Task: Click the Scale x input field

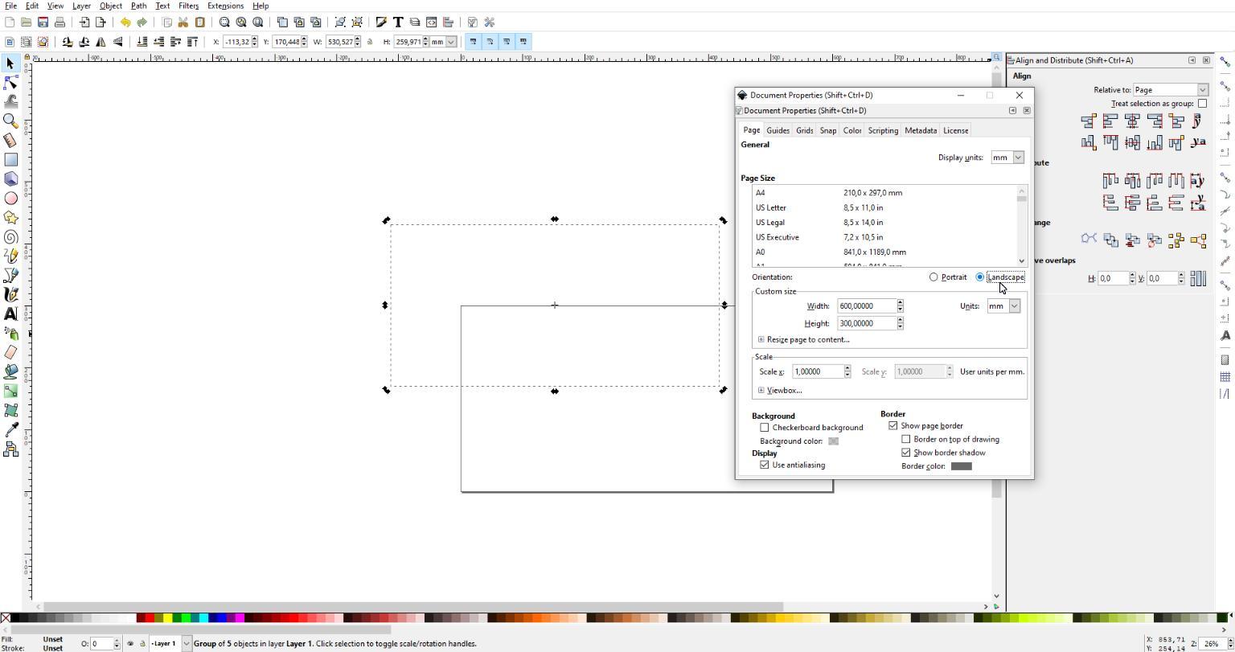Action: tap(817, 371)
